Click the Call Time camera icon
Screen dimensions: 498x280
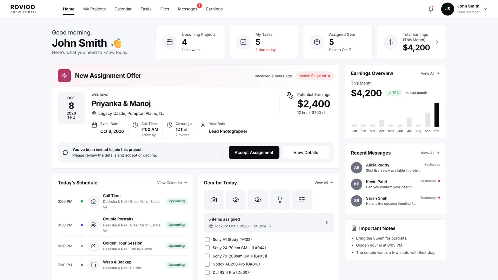coord(93,202)
